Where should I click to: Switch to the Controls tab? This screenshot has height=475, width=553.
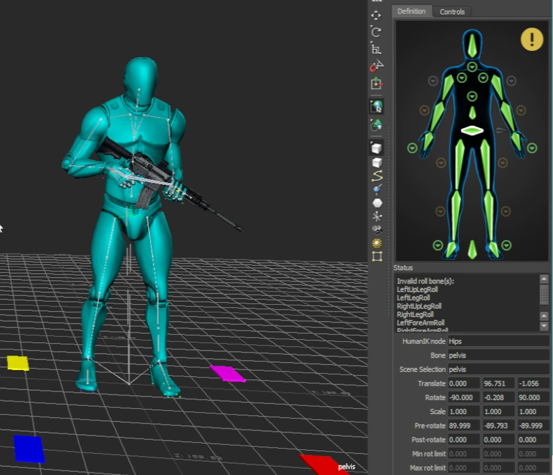click(452, 12)
